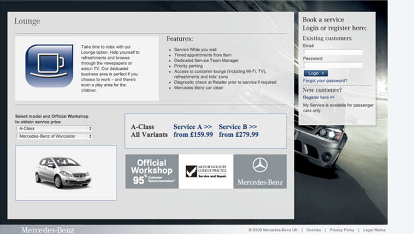Open the Cookies footer link
Screen dimensions: 414x234
click(314, 230)
